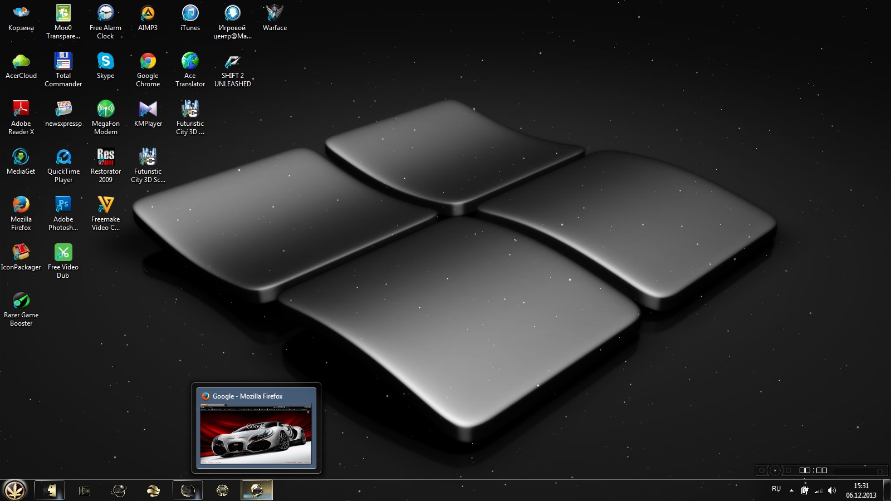Click the 00:00 time display in widget
The height and width of the screenshot is (501, 891).
click(813, 470)
